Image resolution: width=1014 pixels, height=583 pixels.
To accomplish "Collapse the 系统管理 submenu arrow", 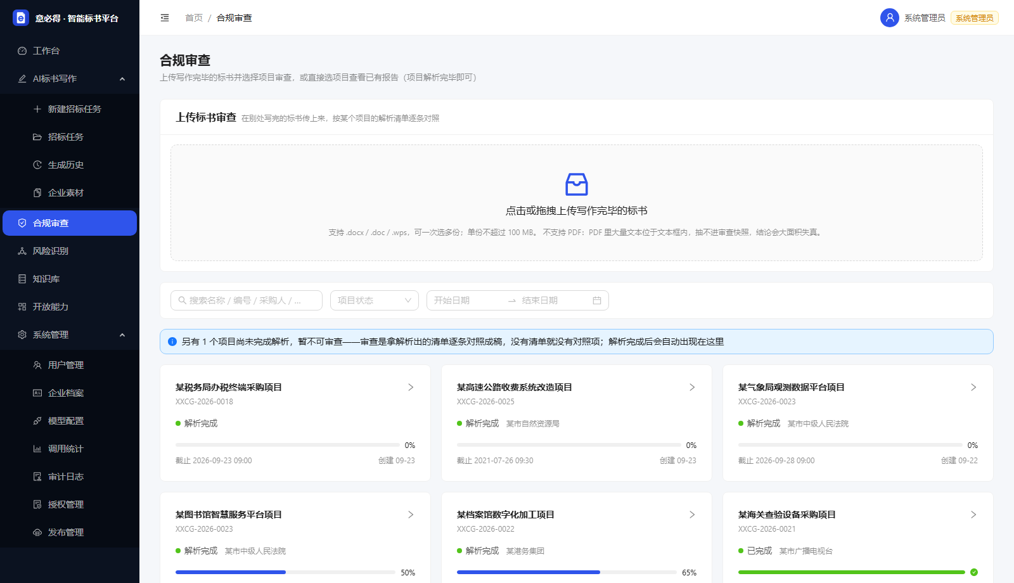I will point(122,335).
